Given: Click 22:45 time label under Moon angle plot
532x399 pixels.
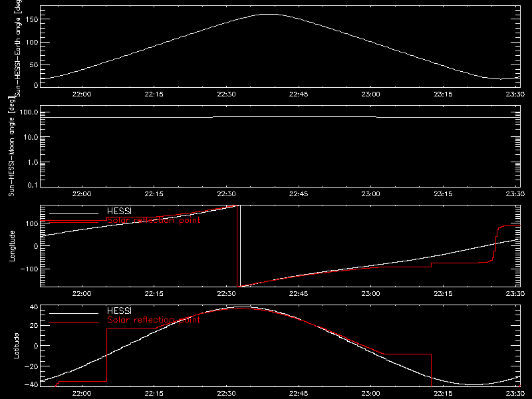Looking at the screenshot, I should click(299, 194).
